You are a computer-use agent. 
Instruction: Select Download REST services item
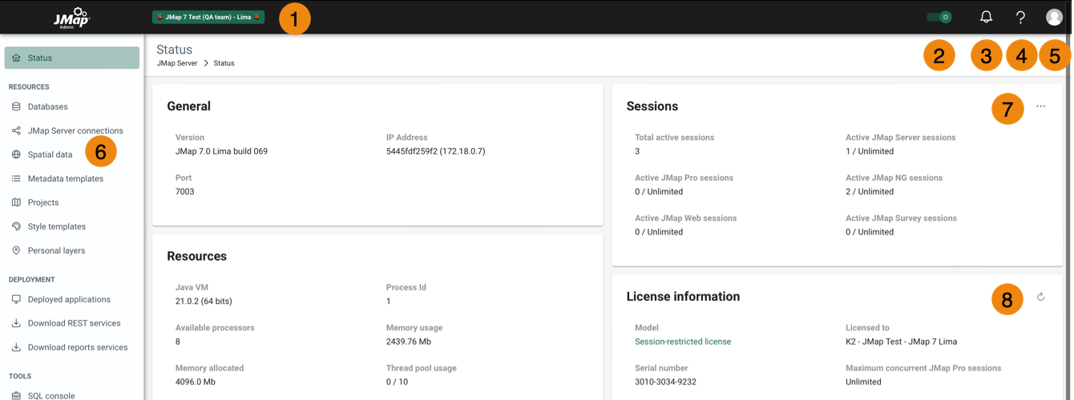pyautogui.click(x=74, y=323)
